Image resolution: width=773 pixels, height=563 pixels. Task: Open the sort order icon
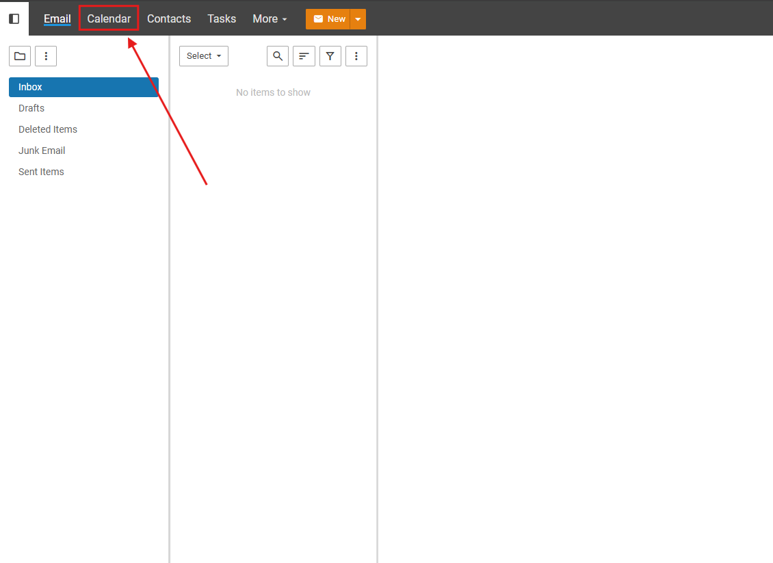[x=304, y=56]
